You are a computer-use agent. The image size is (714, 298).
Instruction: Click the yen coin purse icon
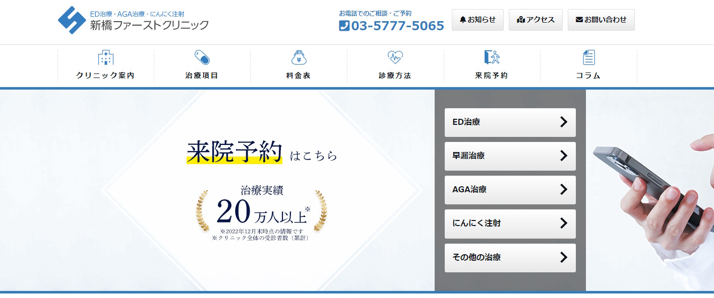coord(299,57)
